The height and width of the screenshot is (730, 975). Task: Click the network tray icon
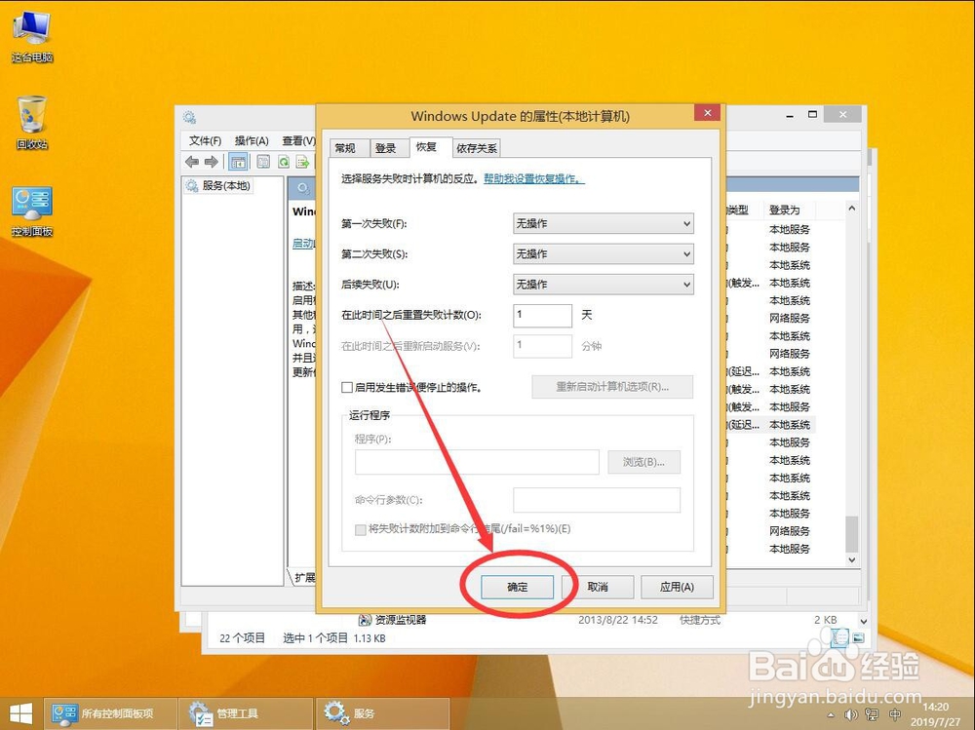[872, 715]
